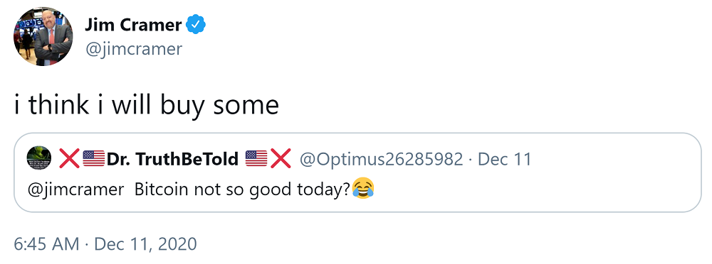
Task: Click the blue verified checkmark badge
Action: [x=197, y=24]
